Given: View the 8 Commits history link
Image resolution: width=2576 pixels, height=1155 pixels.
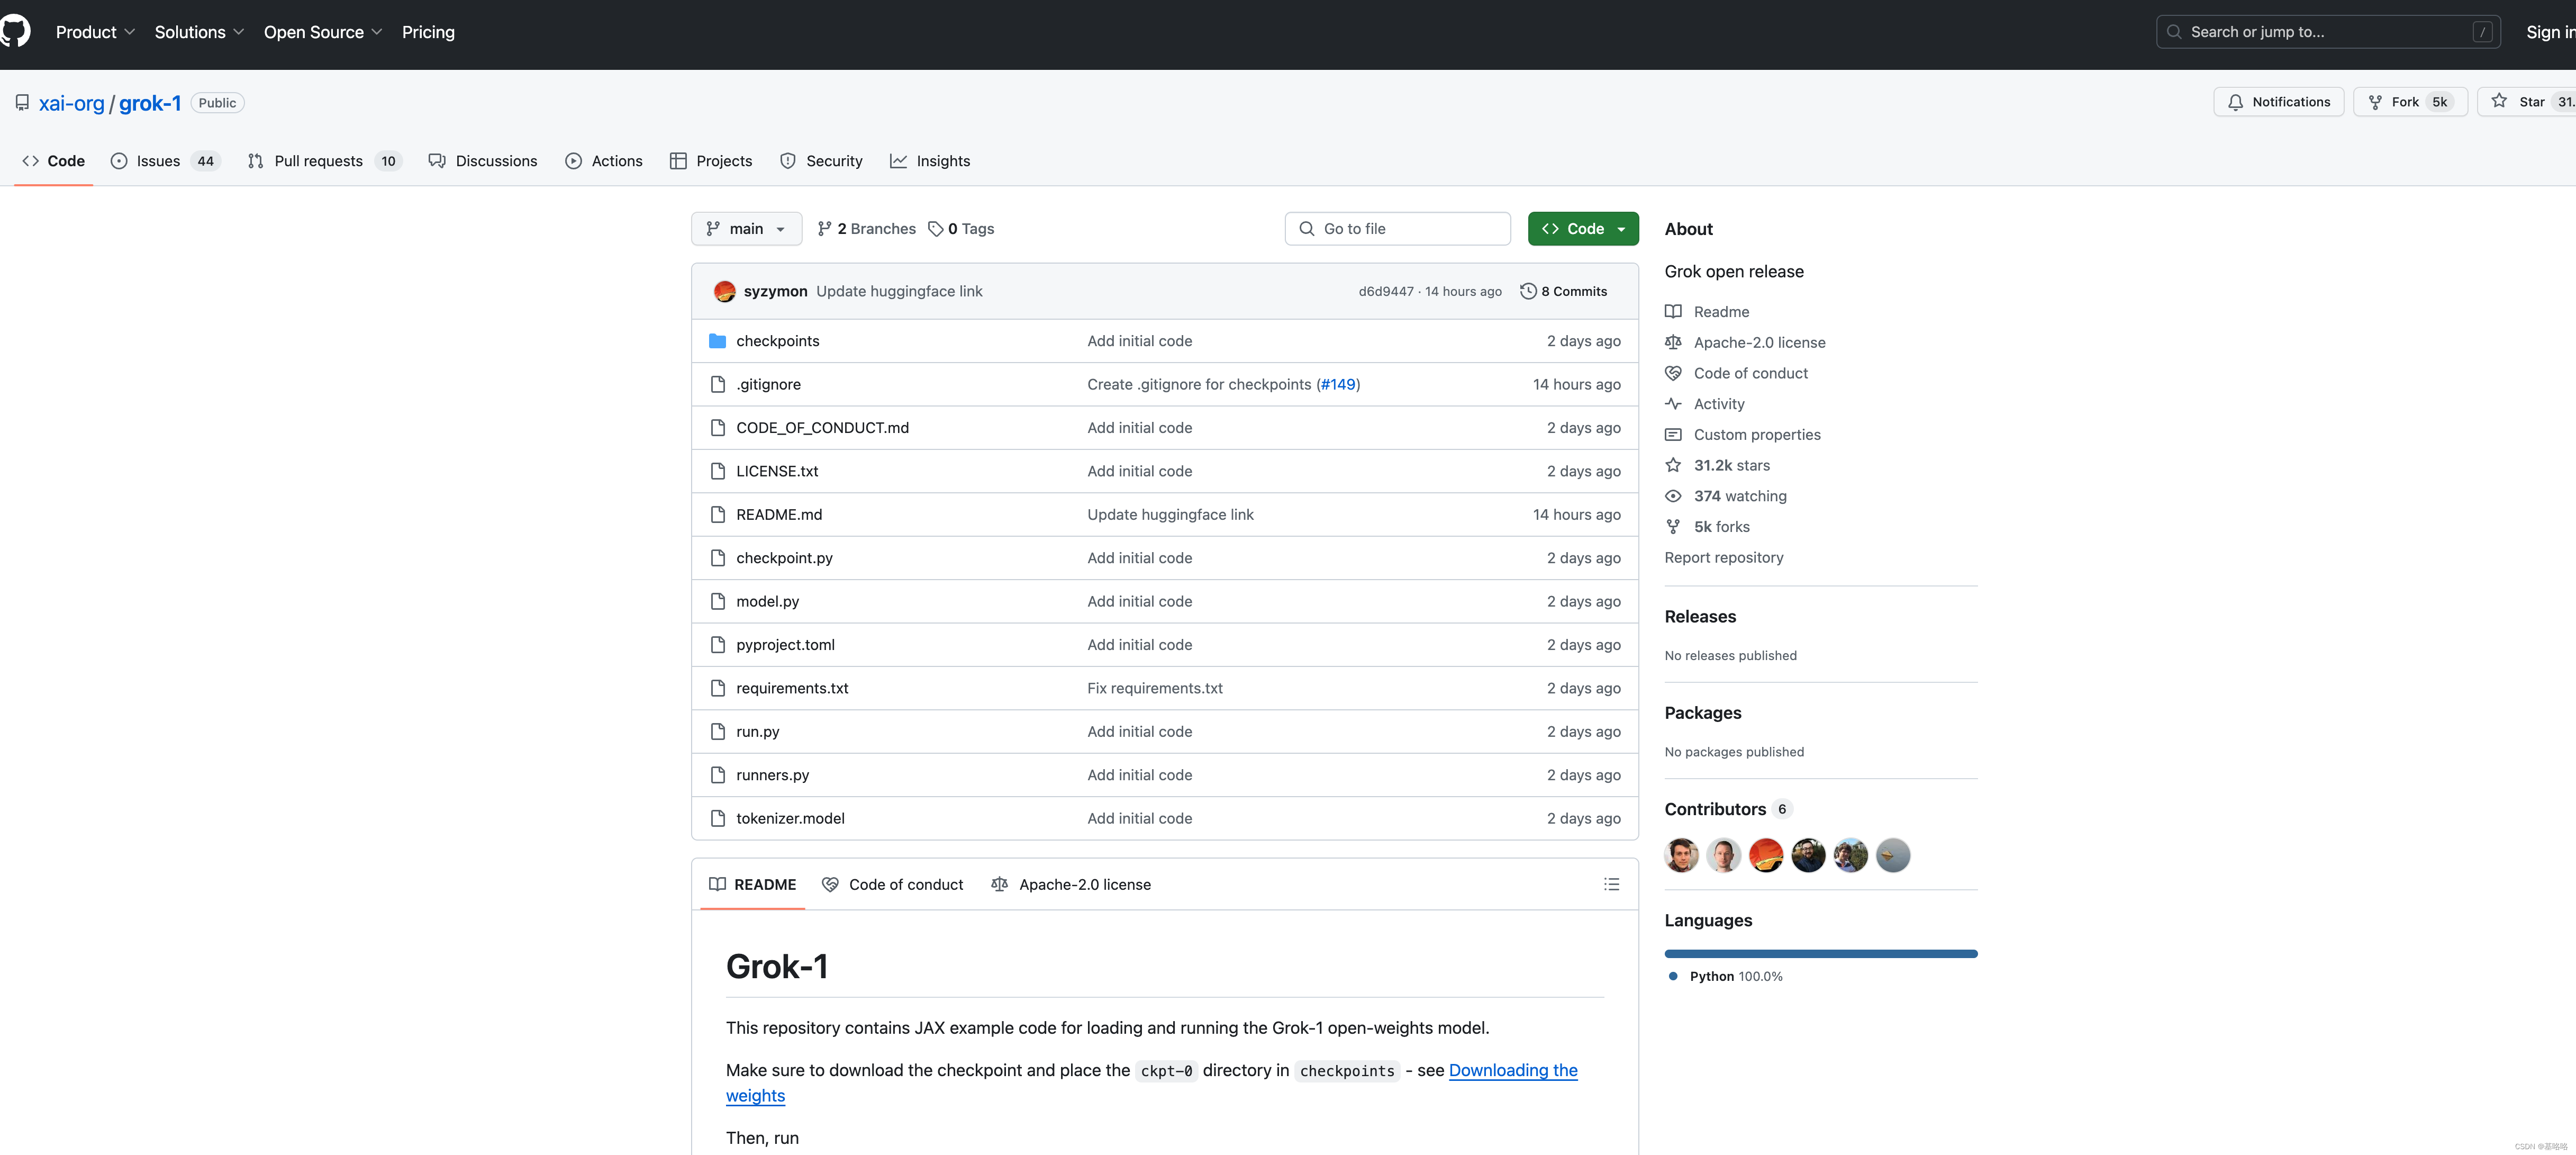Looking at the screenshot, I should (1564, 291).
